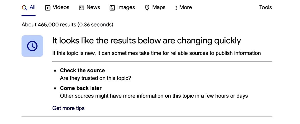Viewport: 300px width, 124px height.
Task: Click the reliable sources notice text
Action: tap(156, 53)
